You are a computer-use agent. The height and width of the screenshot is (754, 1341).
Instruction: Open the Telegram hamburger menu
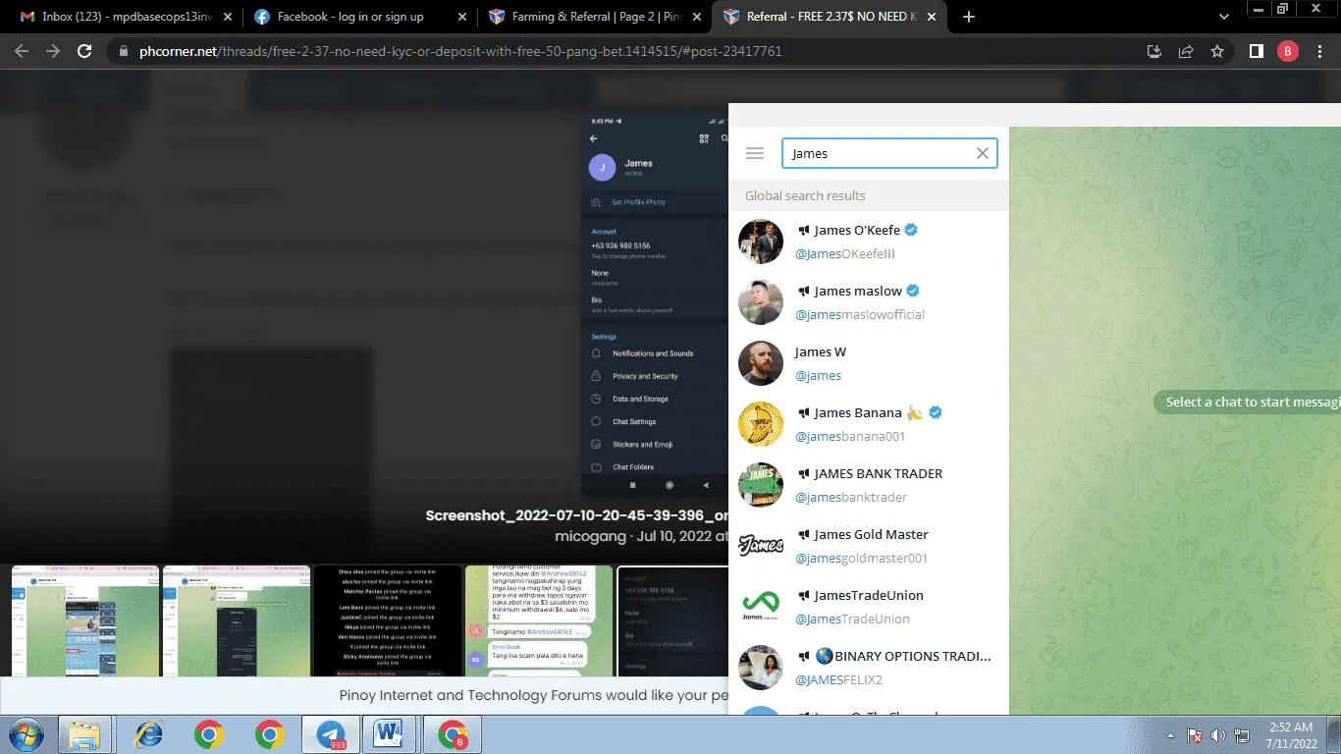coord(755,153)
